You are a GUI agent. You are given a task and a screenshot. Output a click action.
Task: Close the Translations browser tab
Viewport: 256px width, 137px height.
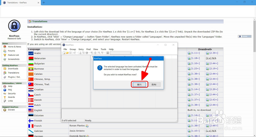(39, 3)
